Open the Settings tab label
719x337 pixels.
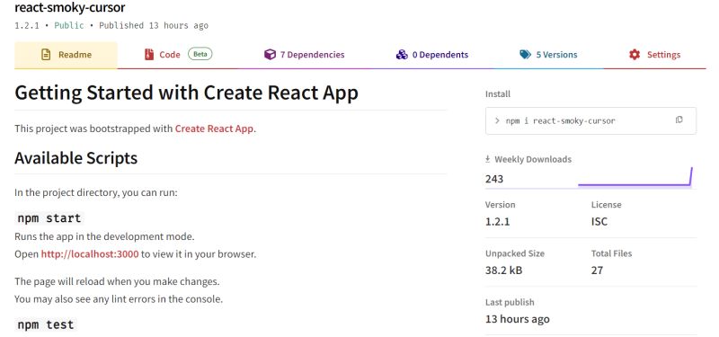[x=663, y=55]
